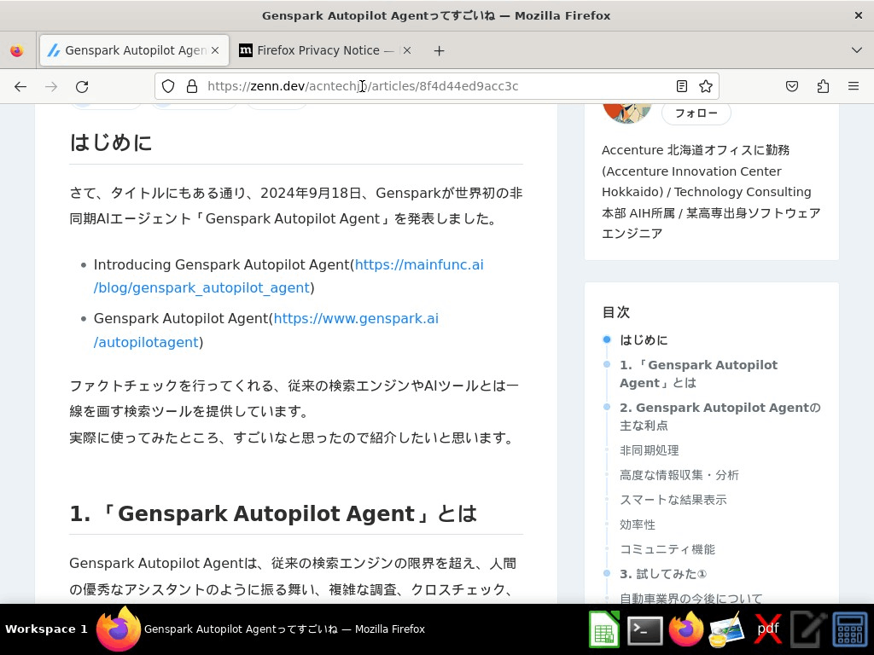
Task: Close the Firefox Privacy Notice tab
Action: coord(407,50)
